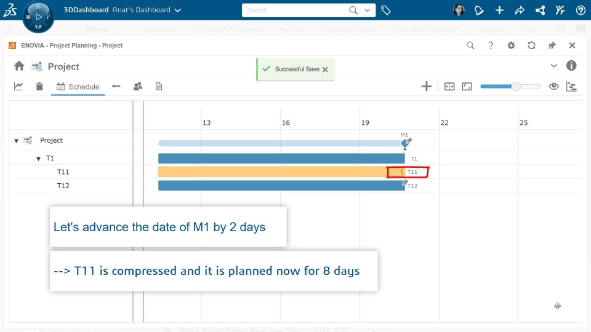Select the Schedule tab
Viewport: 591px width, 332px height.
(78, 87)
